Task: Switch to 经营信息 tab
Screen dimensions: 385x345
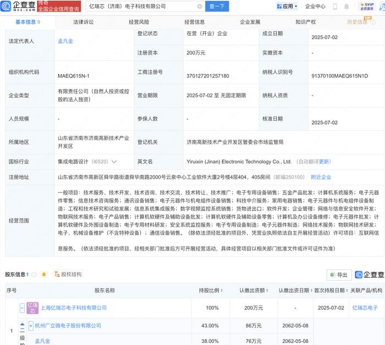Action: tap(195, 22)
